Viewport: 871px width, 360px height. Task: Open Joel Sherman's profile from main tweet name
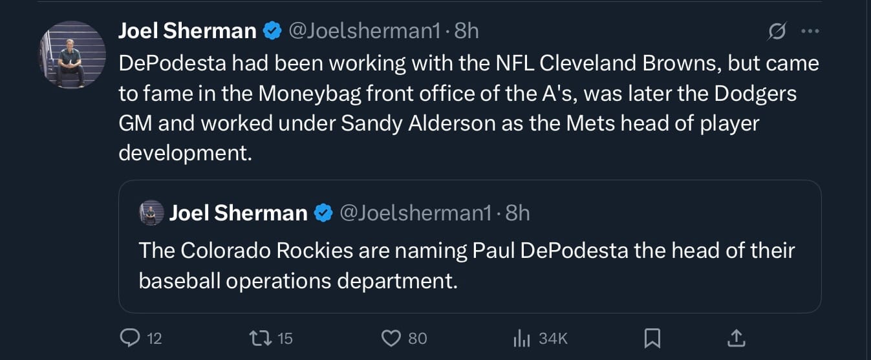point(188,30)
